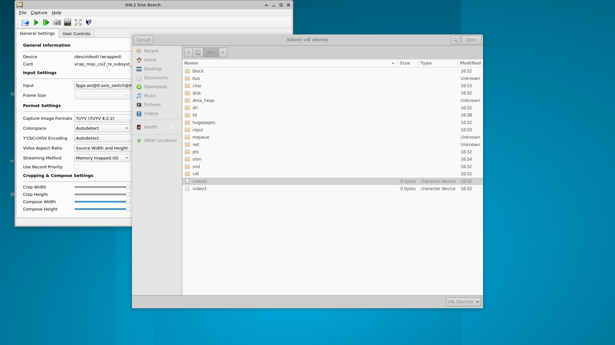Click the fullscreen arrows icon
Image resolution: width=615 pixels, height=345 pixels.
(78, 22)
